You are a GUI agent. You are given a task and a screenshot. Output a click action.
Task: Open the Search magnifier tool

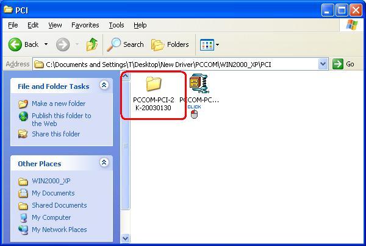(125, 44)
